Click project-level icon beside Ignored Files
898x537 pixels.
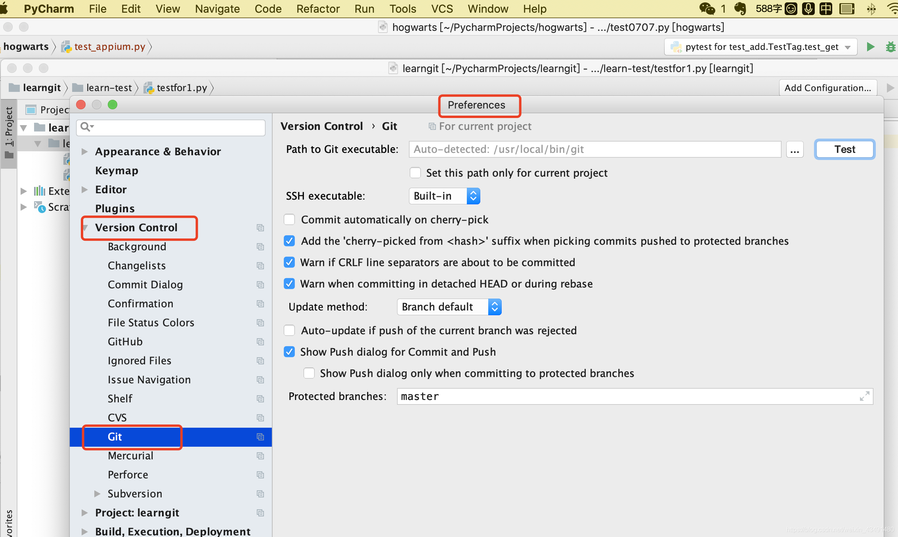260,361
